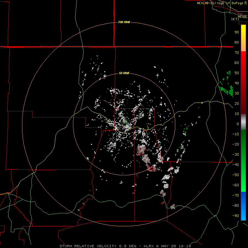Click the "100 NMI" range ring label
248x248 pixels.
click(x=124, y=22)
